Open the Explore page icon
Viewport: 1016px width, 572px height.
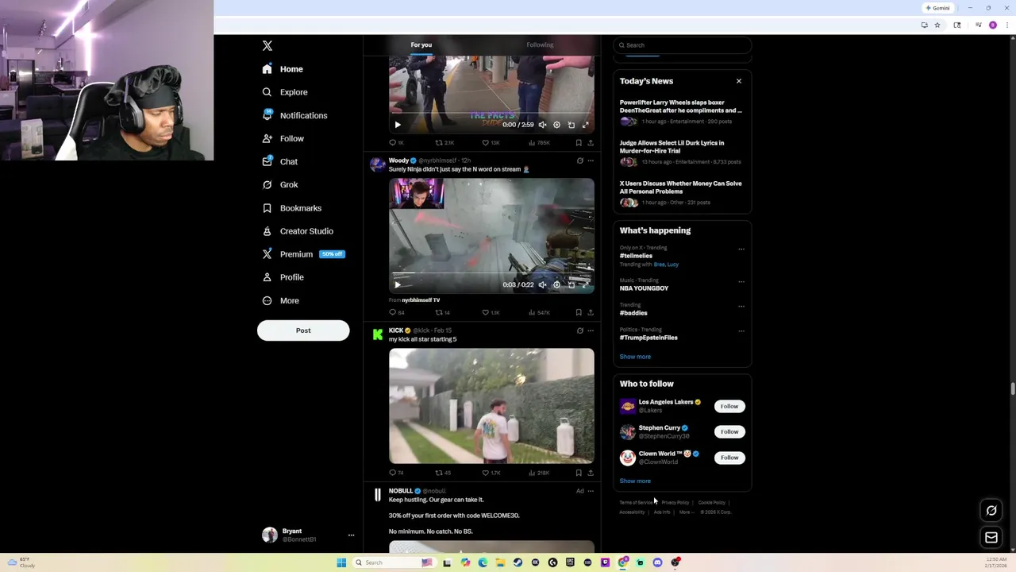(267, 92)
